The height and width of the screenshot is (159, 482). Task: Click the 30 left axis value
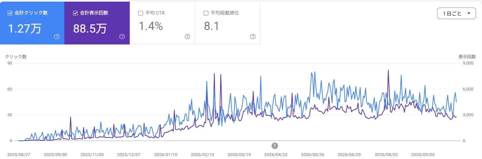10,115
